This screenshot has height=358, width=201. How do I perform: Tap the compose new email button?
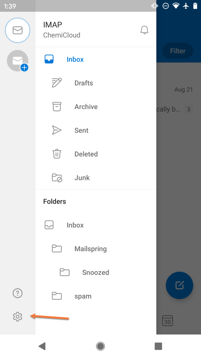click(179, 285)
